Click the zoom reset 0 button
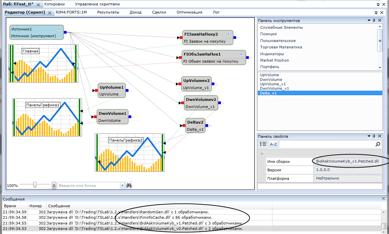 [54, 186]
